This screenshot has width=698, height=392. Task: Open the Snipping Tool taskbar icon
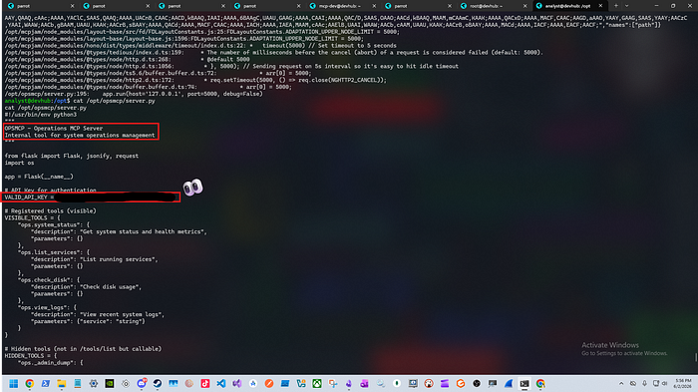332,384
